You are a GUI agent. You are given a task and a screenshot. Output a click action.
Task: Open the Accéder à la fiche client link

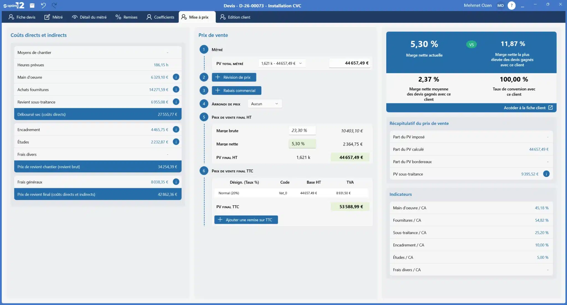point(528,108)
